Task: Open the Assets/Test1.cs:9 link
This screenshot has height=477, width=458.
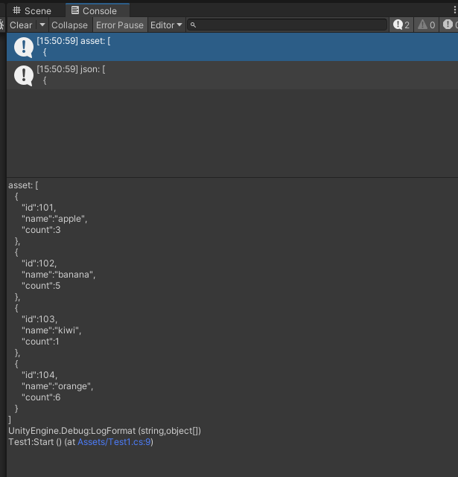Action: [114, 442]
